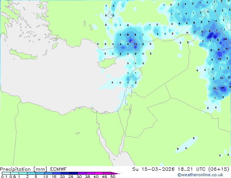
Task: Pick the 1–2 mm legend swatch
Action: click(x=23, y=173)
